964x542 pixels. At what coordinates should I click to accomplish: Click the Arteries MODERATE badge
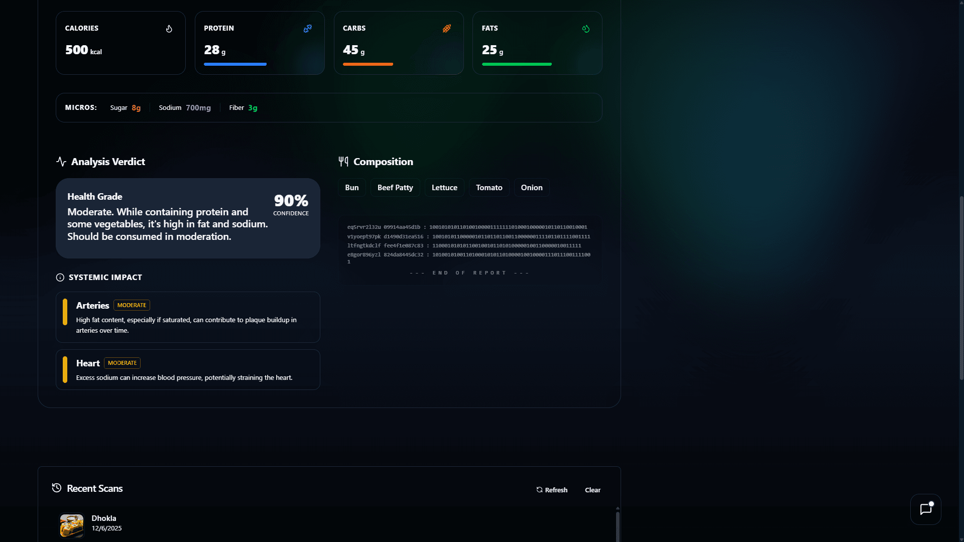132,305
